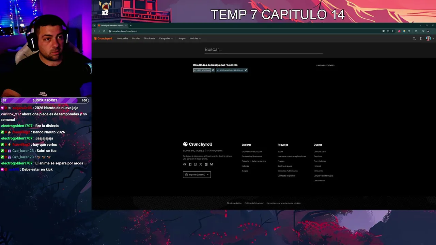The width and height of the screenshot is (436, 245).
Task: Click the blue-yellow circular extension icon
Action: coord(404,31)
